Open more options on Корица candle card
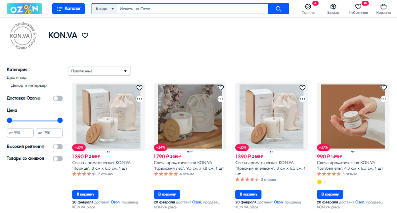Screen dimensions: 397x213 139,99
